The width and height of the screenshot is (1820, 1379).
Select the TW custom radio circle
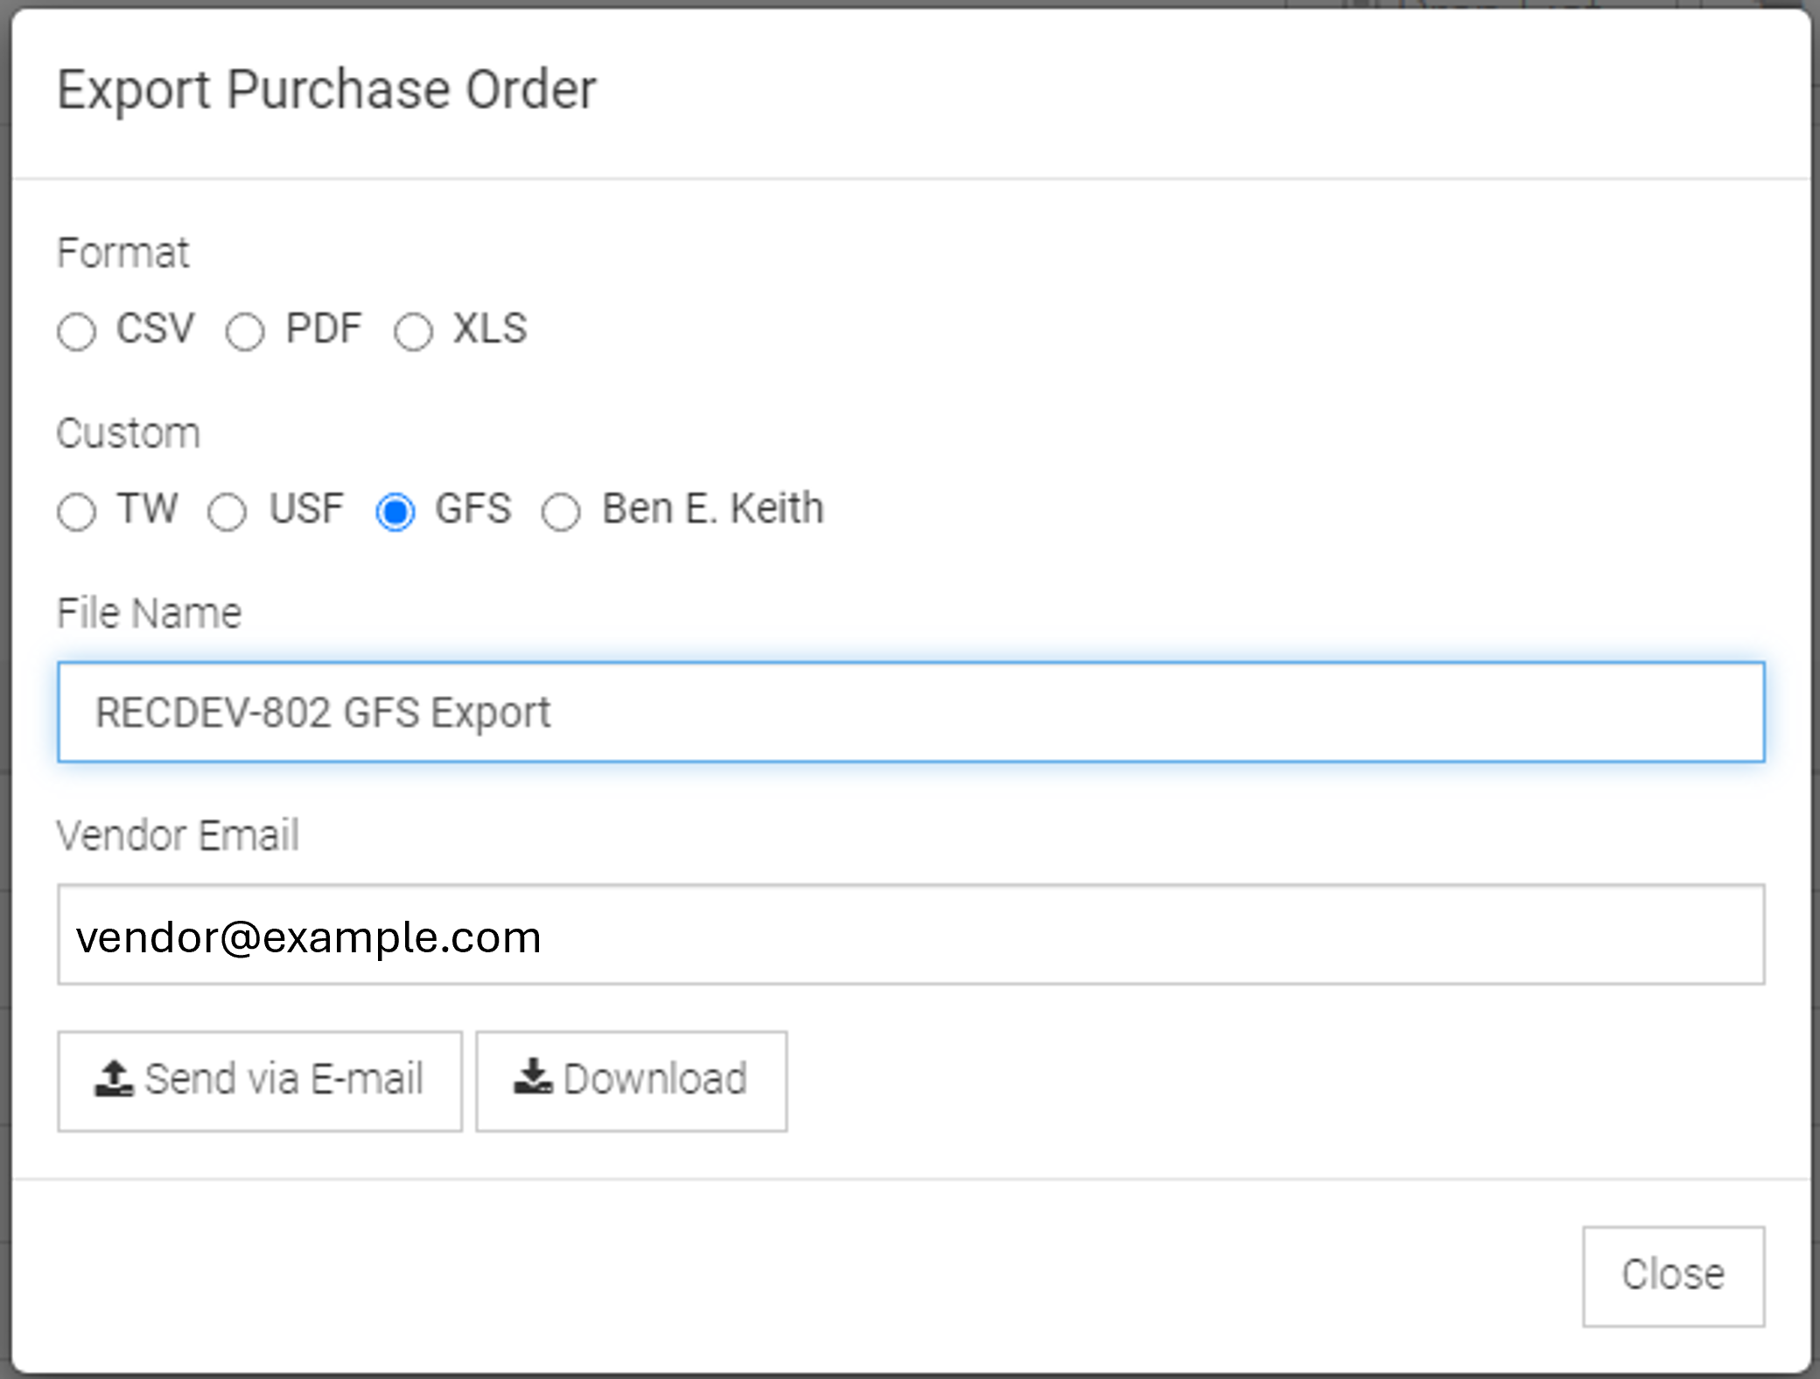coord(76,512)
